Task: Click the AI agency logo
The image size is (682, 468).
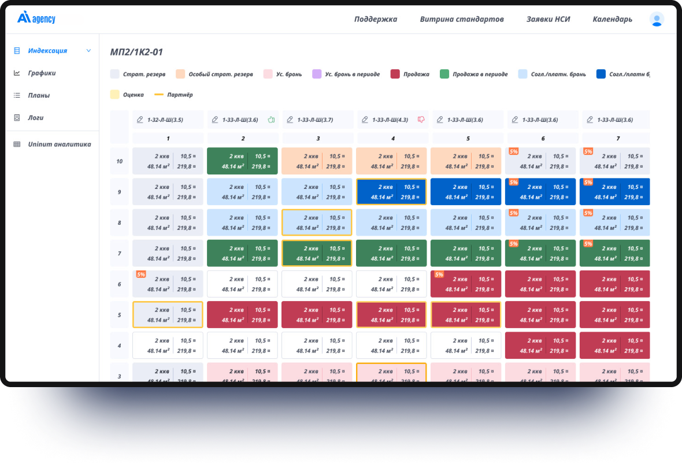Action: click(x=36, y=18)
